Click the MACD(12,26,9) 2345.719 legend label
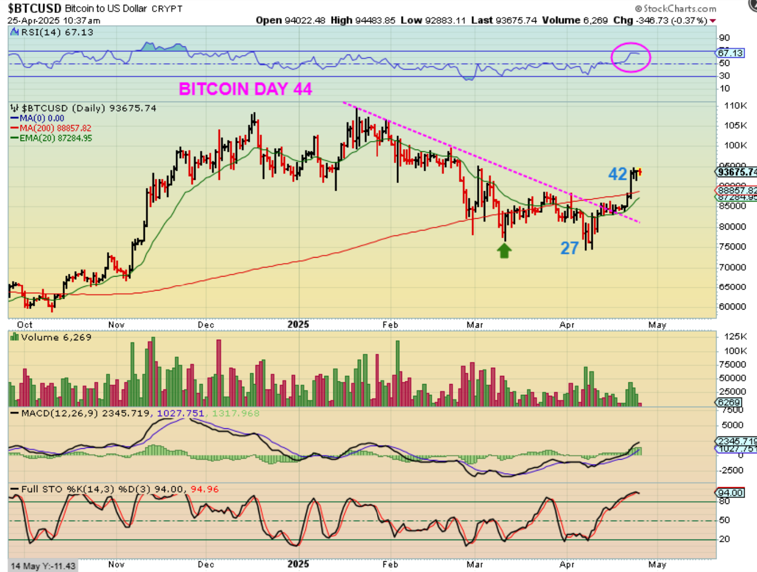Image resolution: width=757 pixels, height=572 pixels. tap(88, 414)
